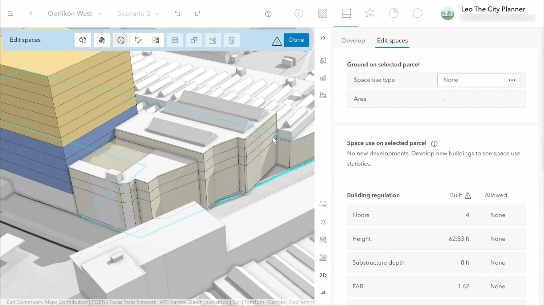Click the warning triangle next to Built
The width and height of the screenshot is (544, 306).
click(468, 195)
